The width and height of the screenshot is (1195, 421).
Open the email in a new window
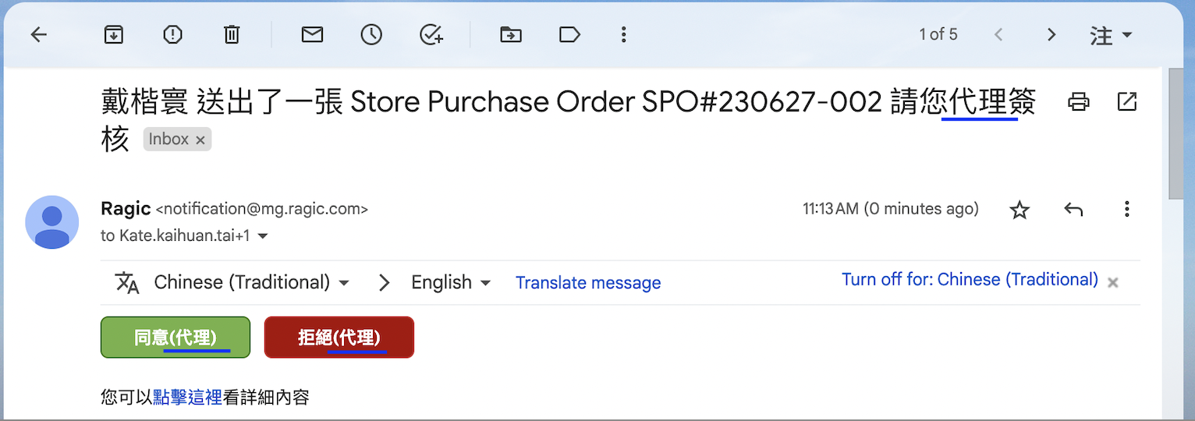coord(1127,101)
